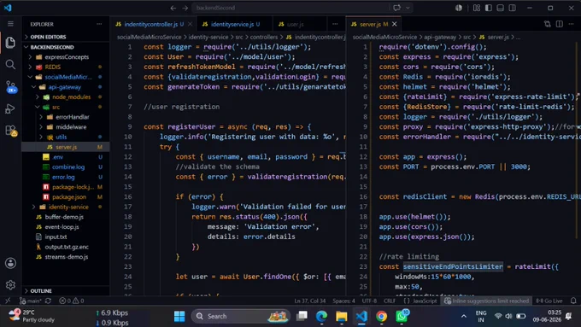The width and height of the screenshot is (581, 327).
Task: Switch to user.js tab
Action: [x=295, y=24]
